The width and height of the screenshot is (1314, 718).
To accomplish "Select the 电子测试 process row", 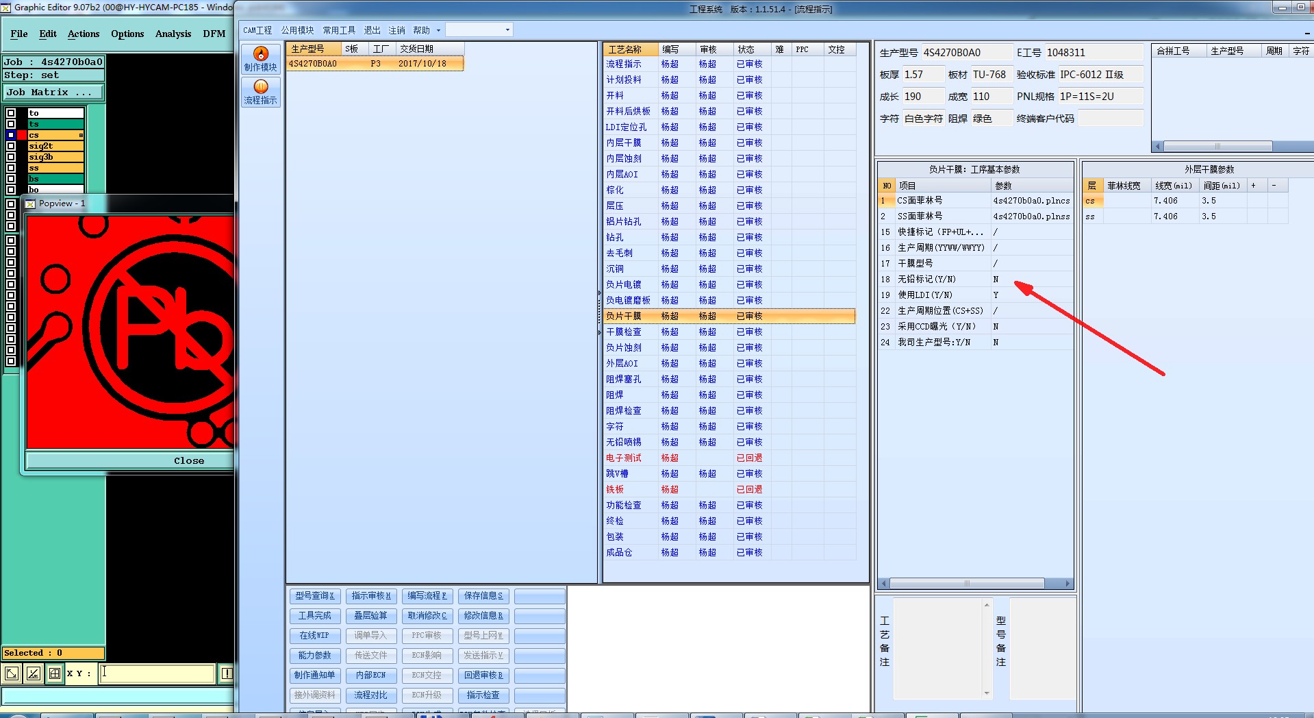I will click(729, 458).
